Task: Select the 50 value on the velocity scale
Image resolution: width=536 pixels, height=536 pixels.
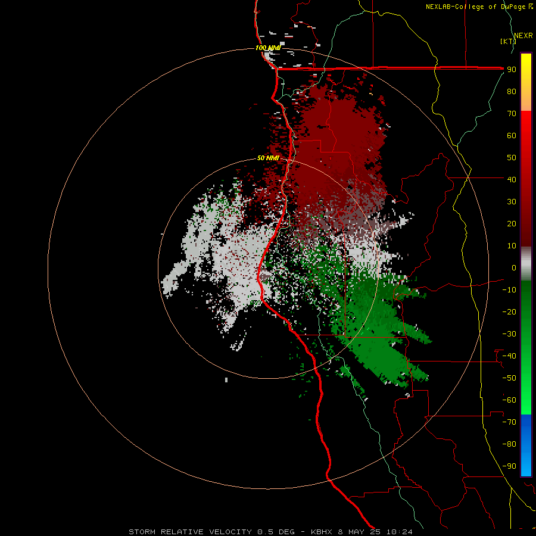Action: [x=512, y=157]
